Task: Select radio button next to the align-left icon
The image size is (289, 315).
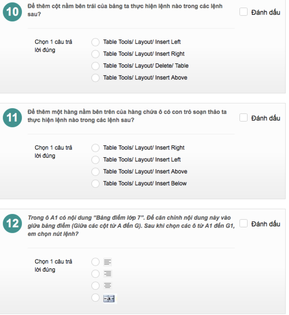Action: point(95,262)
